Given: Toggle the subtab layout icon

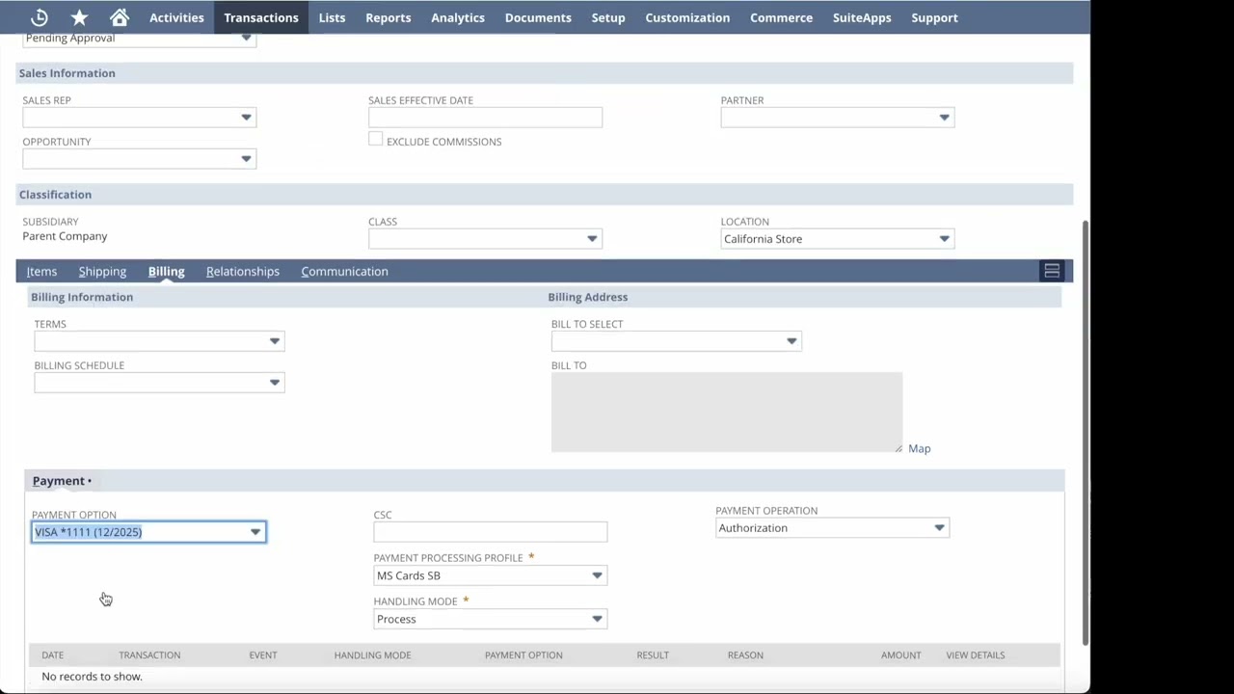Looking at the screenshot, I should coord(1052,271).
